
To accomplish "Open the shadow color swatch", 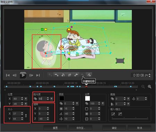I will pos(62,98).
